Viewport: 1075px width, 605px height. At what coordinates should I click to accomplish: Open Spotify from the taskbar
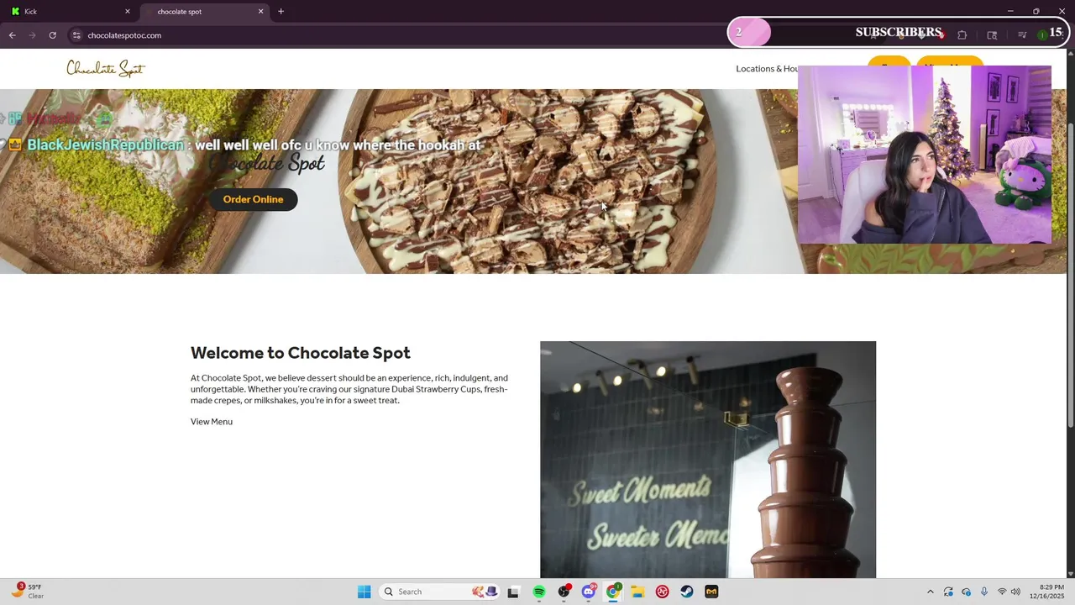click(x=539, y=592)
